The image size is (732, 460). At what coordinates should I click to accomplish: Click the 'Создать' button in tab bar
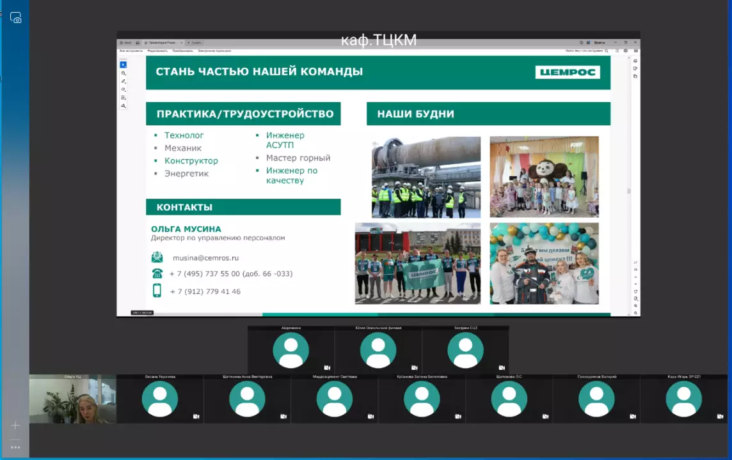pyautogui.click(x=195, y=42)
